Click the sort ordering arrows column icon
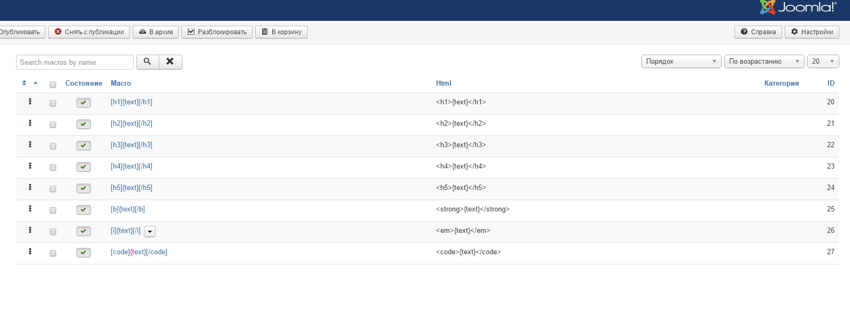 (x=24, y=83)
